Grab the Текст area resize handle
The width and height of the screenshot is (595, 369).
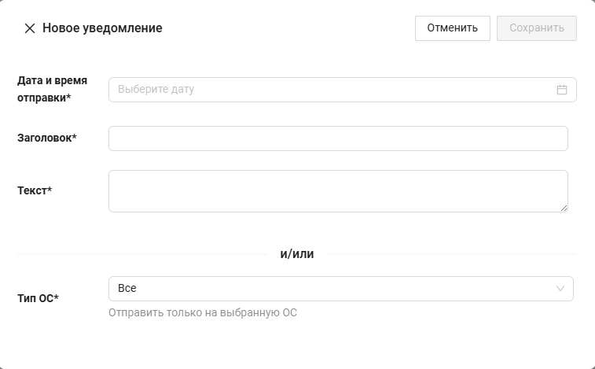[x=564, y=208]
